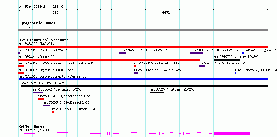Open the CTDSPL2|NM_016396 gene label
277x137 pixels.
35,130
